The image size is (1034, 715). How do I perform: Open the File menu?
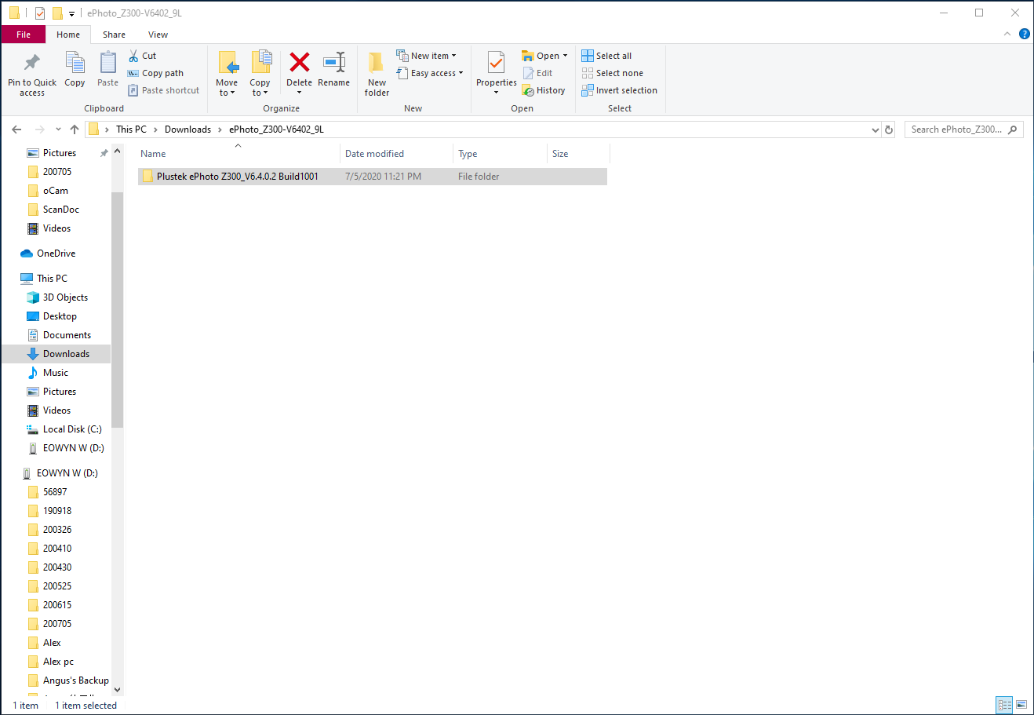pyautogui.click(x=24, y=35)
